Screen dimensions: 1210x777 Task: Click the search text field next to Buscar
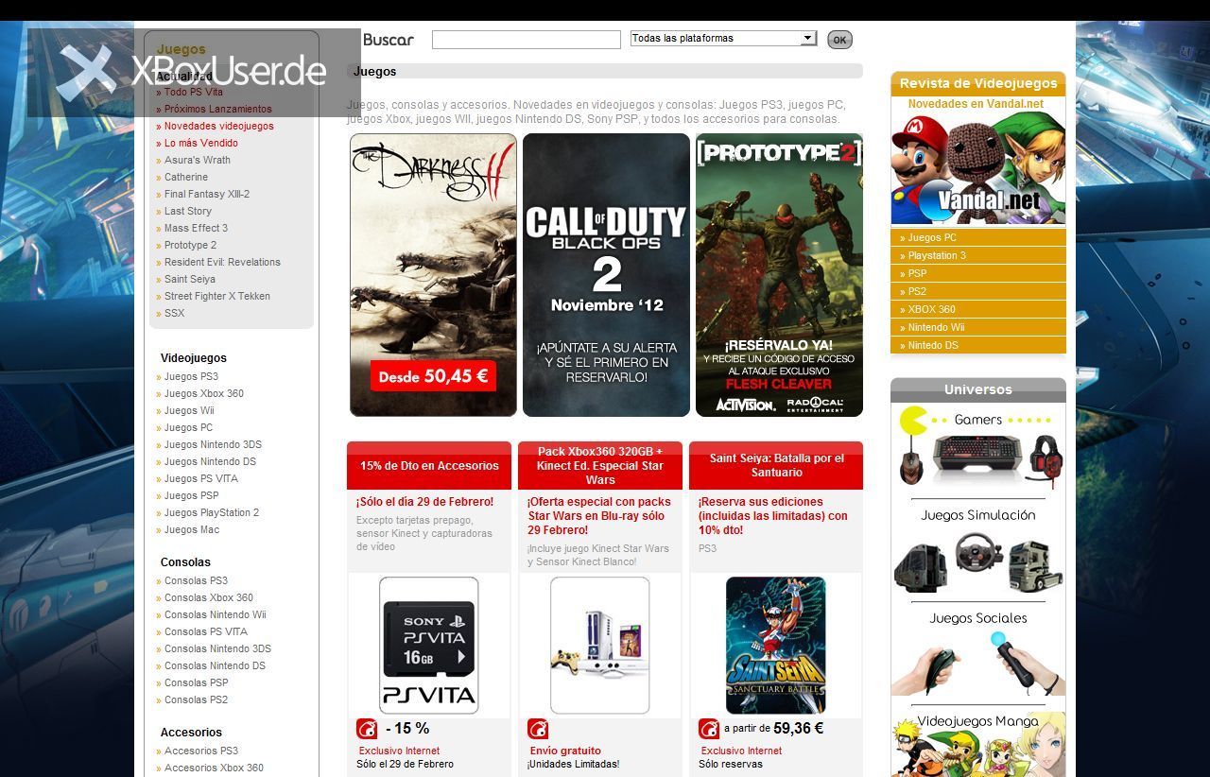coord(527,40)
